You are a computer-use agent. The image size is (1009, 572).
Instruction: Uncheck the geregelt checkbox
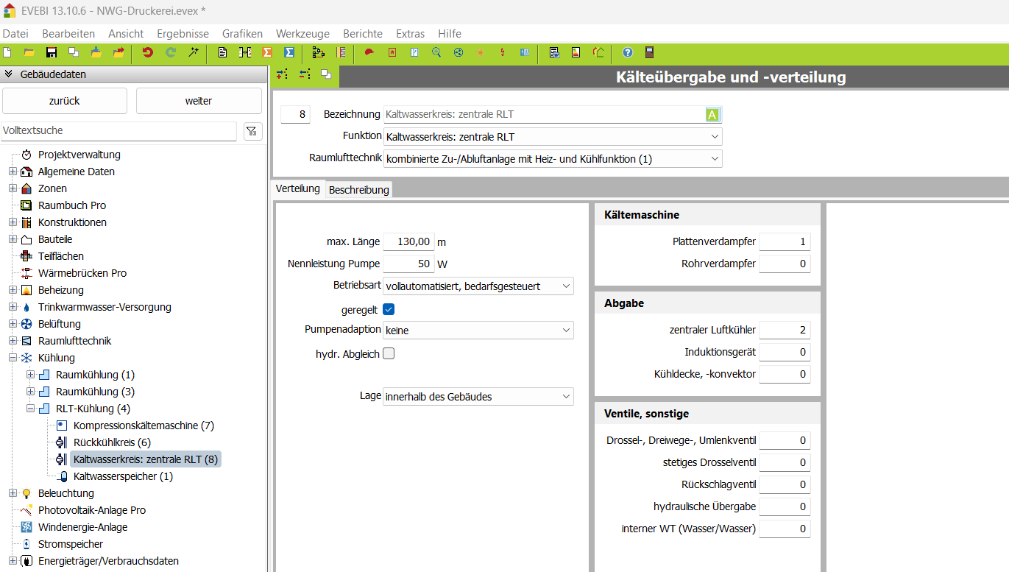click(x=389, y=309)
